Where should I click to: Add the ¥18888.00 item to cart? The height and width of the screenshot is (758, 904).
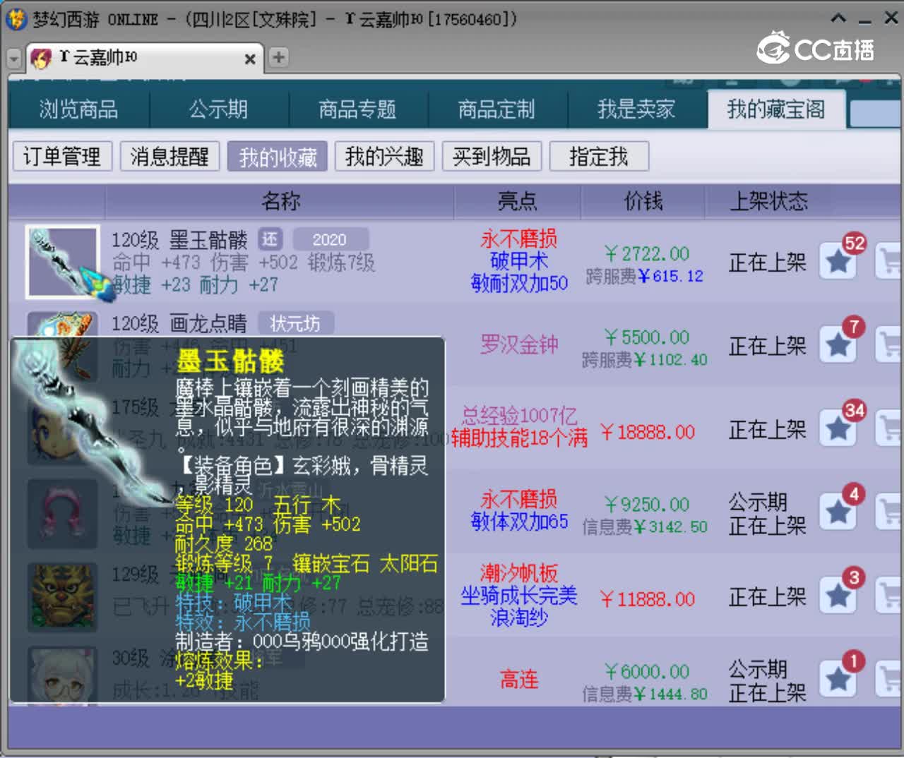coord(888,428)
